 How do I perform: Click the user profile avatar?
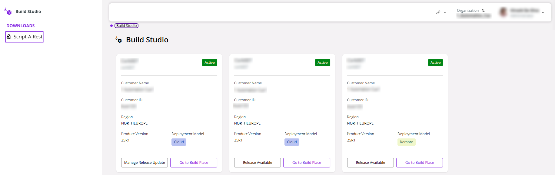(x=503, y=12)
